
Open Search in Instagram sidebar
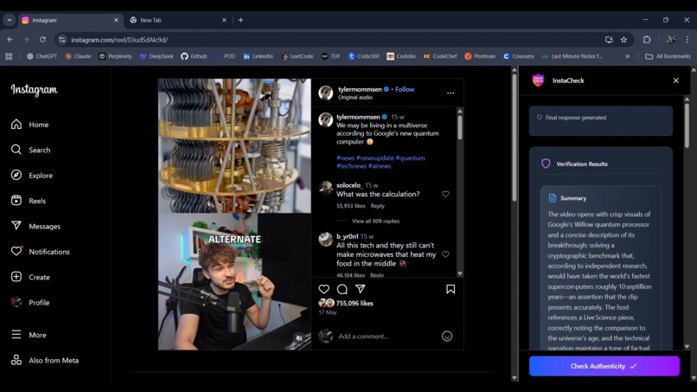[x=30, y=150]
